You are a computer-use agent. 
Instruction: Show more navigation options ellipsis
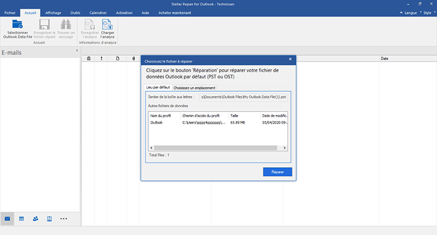pyautogui.click(x=63, y=219)
